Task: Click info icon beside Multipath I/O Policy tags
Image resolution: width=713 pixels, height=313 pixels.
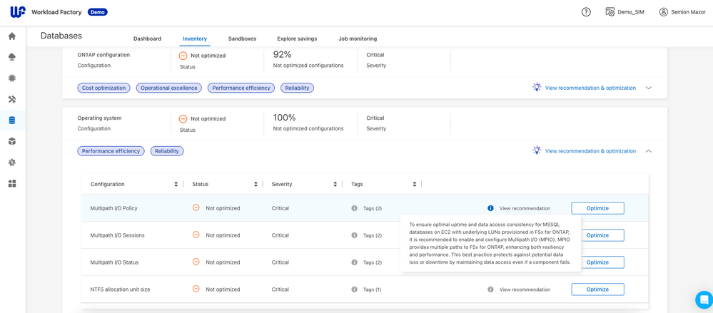Action: pyautogui.click(x=355, y=208)
